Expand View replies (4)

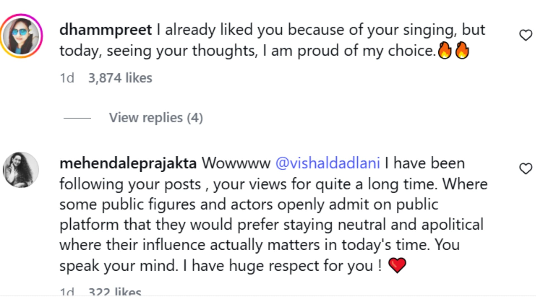tap(156, 118)
